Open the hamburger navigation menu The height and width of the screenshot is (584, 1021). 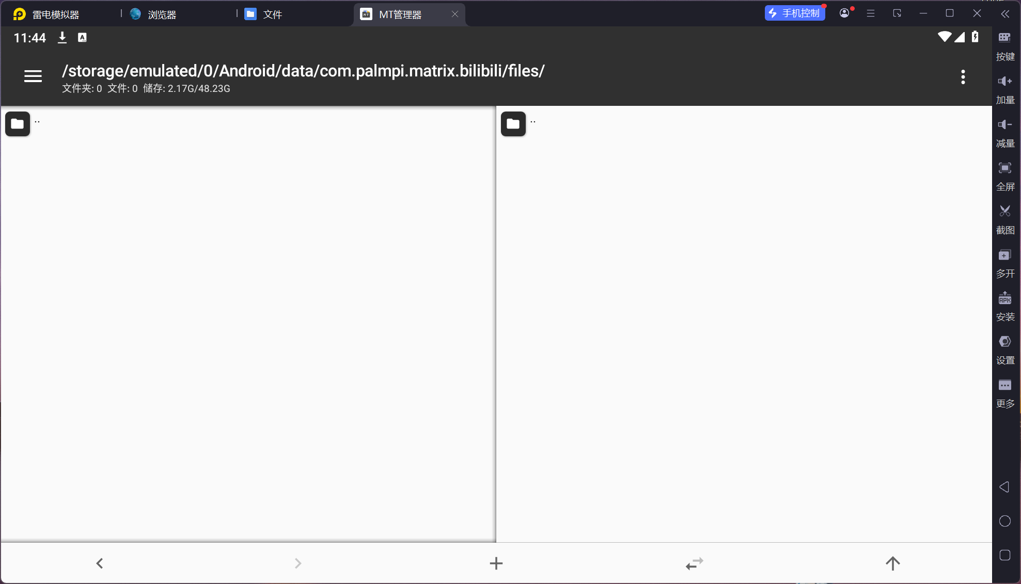(33, 76)
